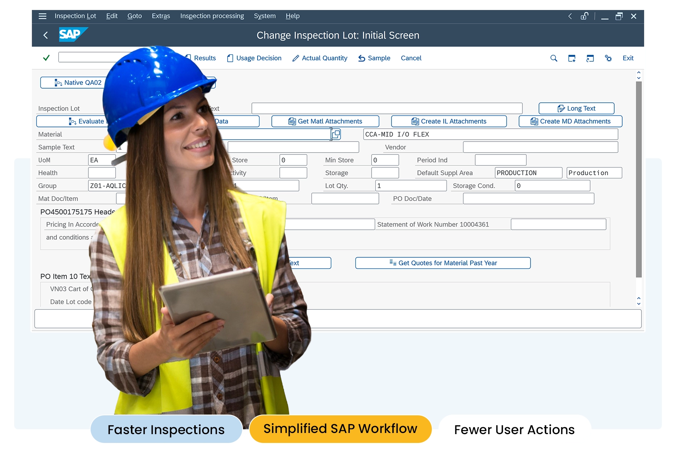Screen dimensions: 676x451
Task: Click the Simplified SAP Workflow label
Action: 340,429
